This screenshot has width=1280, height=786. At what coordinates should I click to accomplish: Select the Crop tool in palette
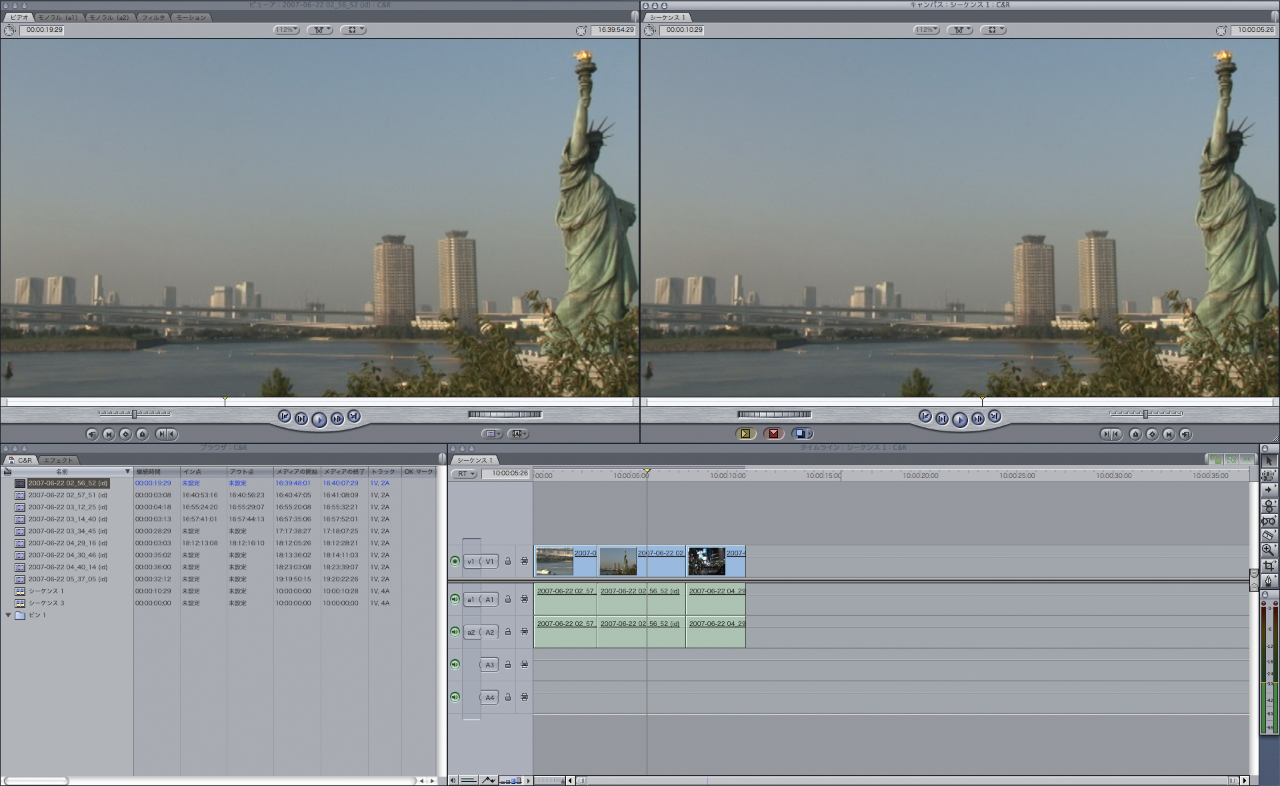[1269, 565]
